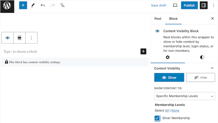Viewport: 218px width, 123px height.
Task: Collapse the Content Visibility panel
Action: (x=212, y=68)
